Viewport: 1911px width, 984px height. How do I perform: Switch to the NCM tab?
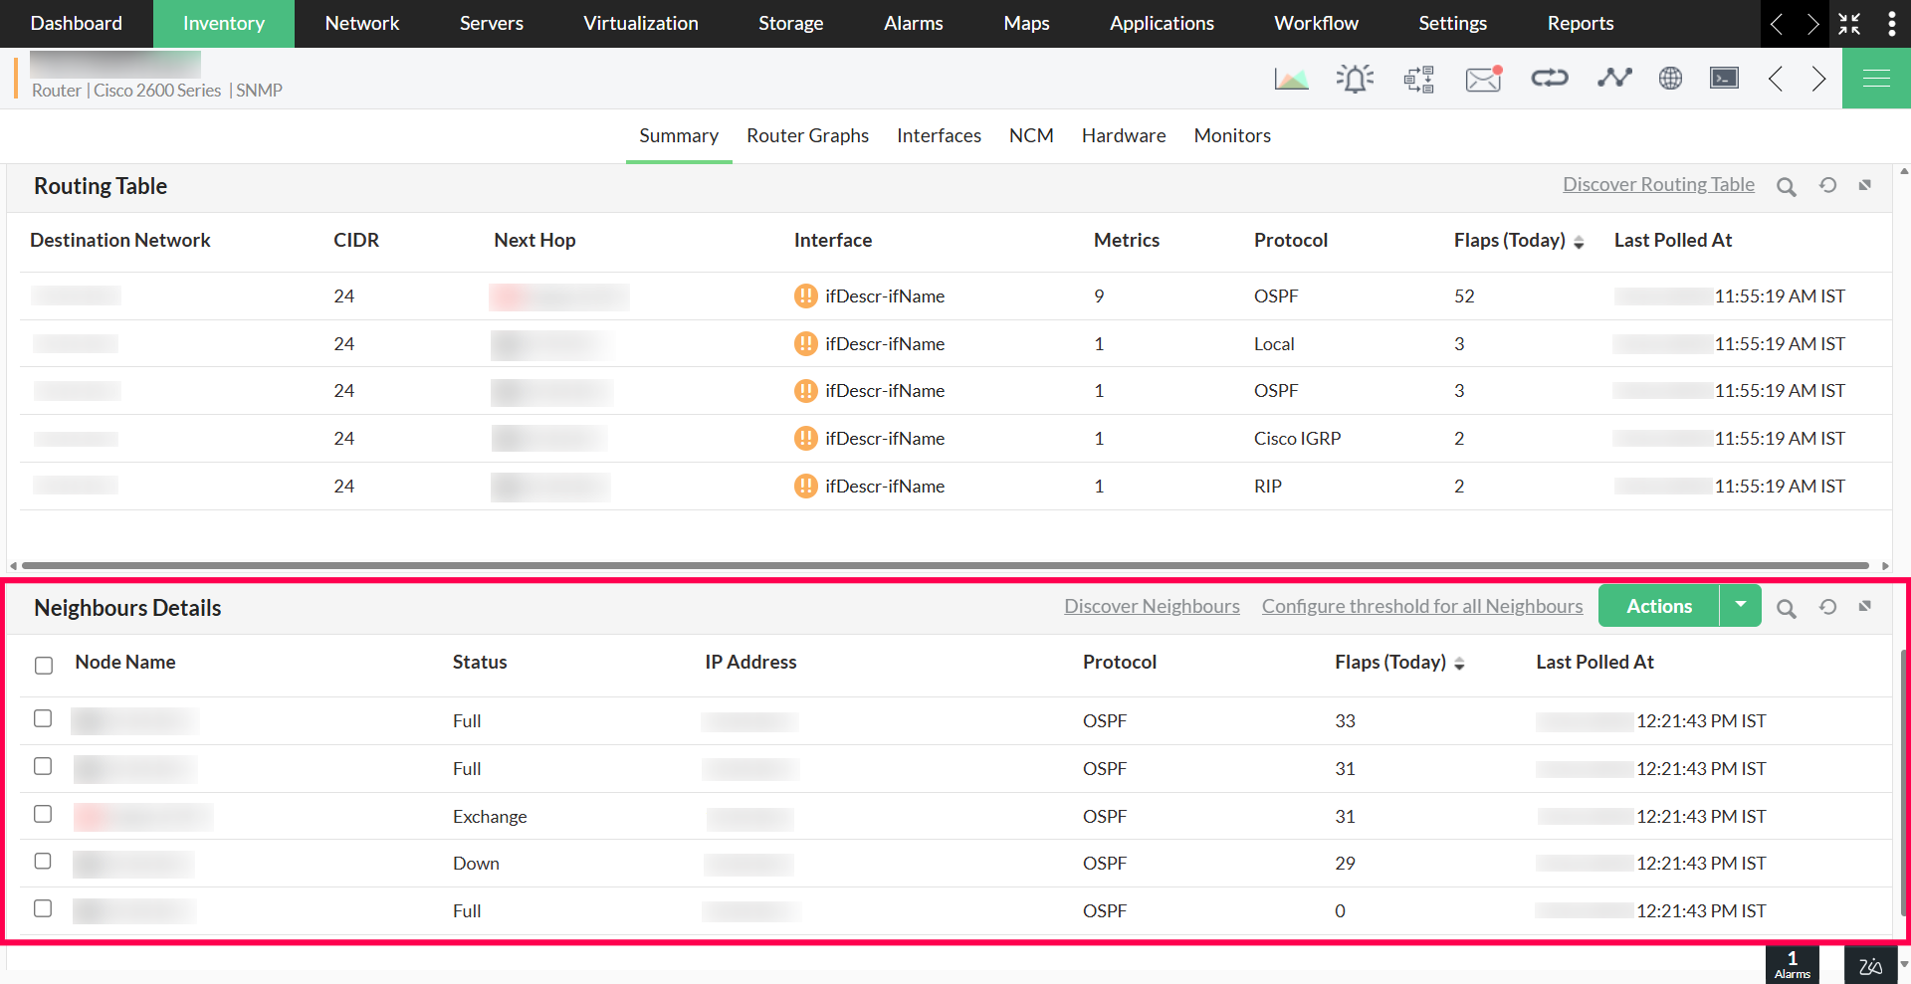point(1031,135)
